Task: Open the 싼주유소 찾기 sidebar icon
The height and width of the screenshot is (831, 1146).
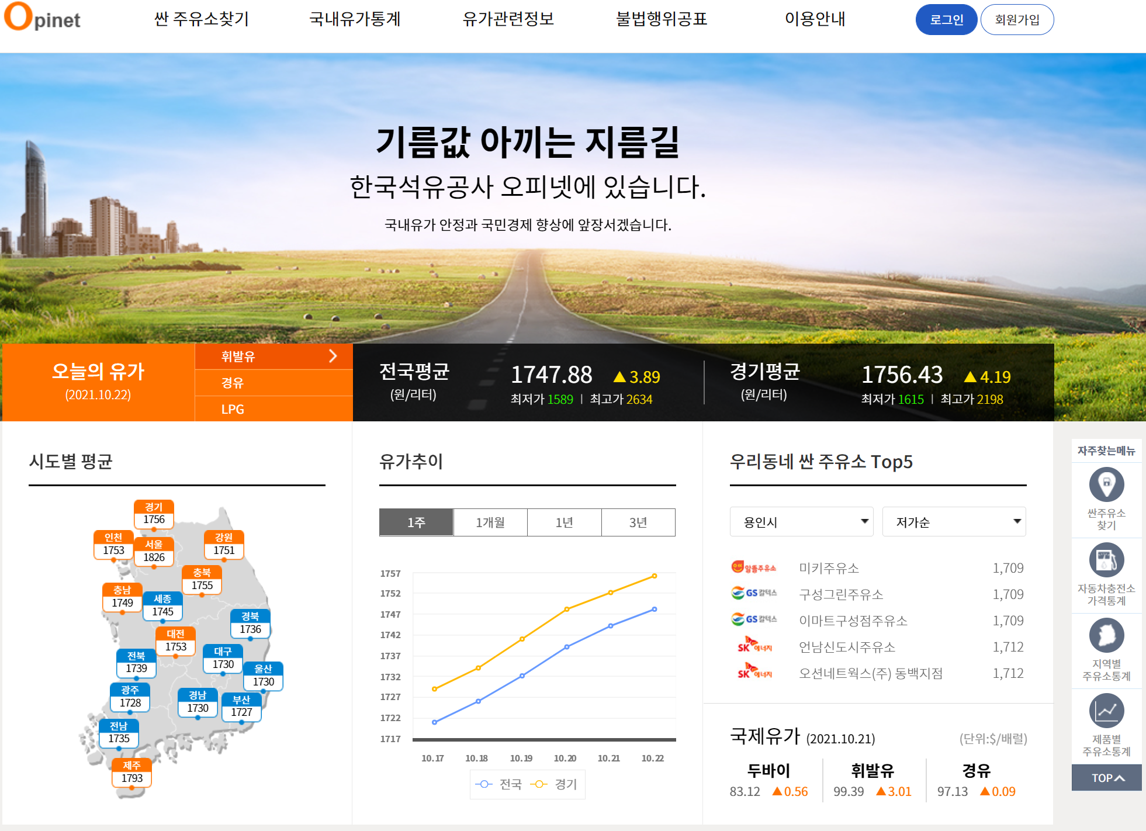Action: tap(1106, 485)
